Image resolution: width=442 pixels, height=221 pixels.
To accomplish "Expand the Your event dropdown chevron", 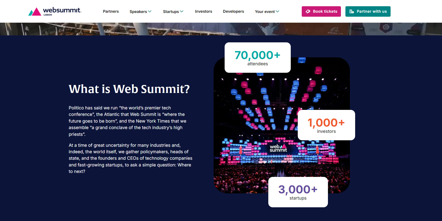I will pyautogui.click(x=278, y=11).
